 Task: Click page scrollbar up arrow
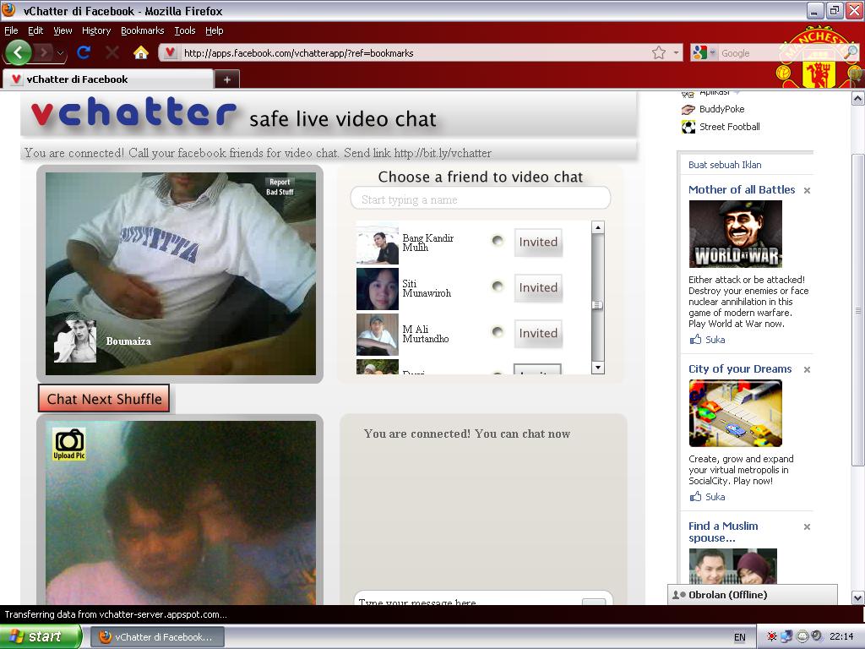pyautogui.click(x=858, y=98)
